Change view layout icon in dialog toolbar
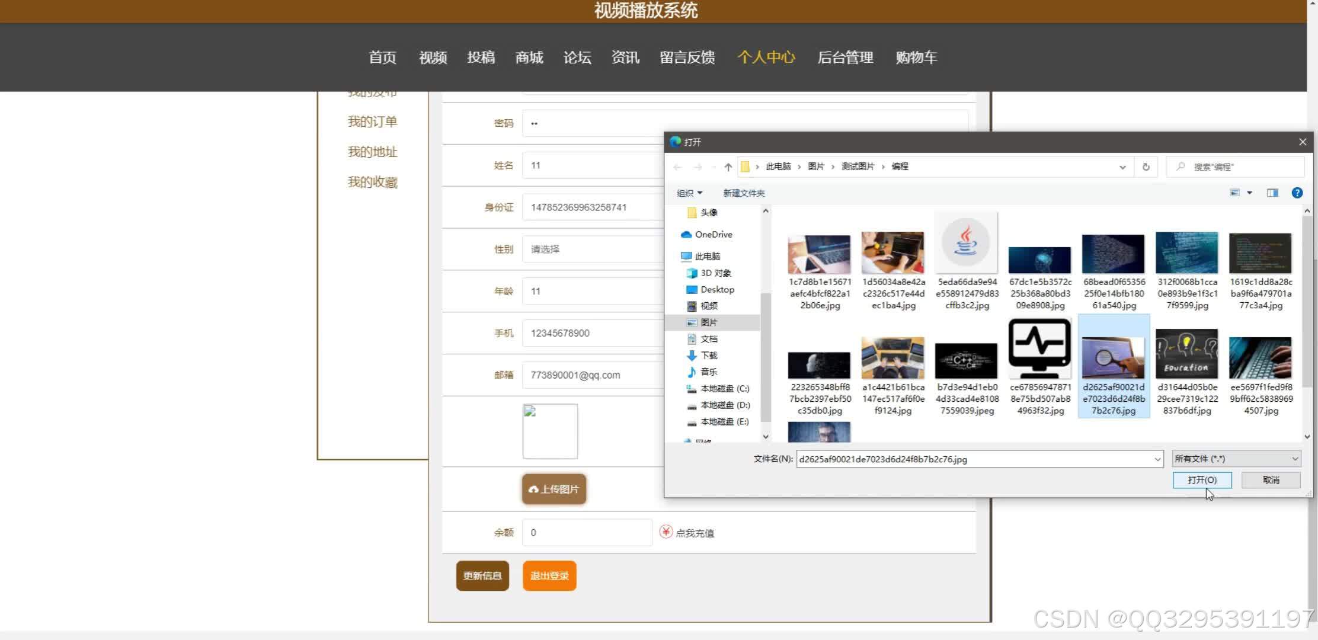Image resolution: width=1318 pixels, height=640 pixels. tap(1235, 193)
